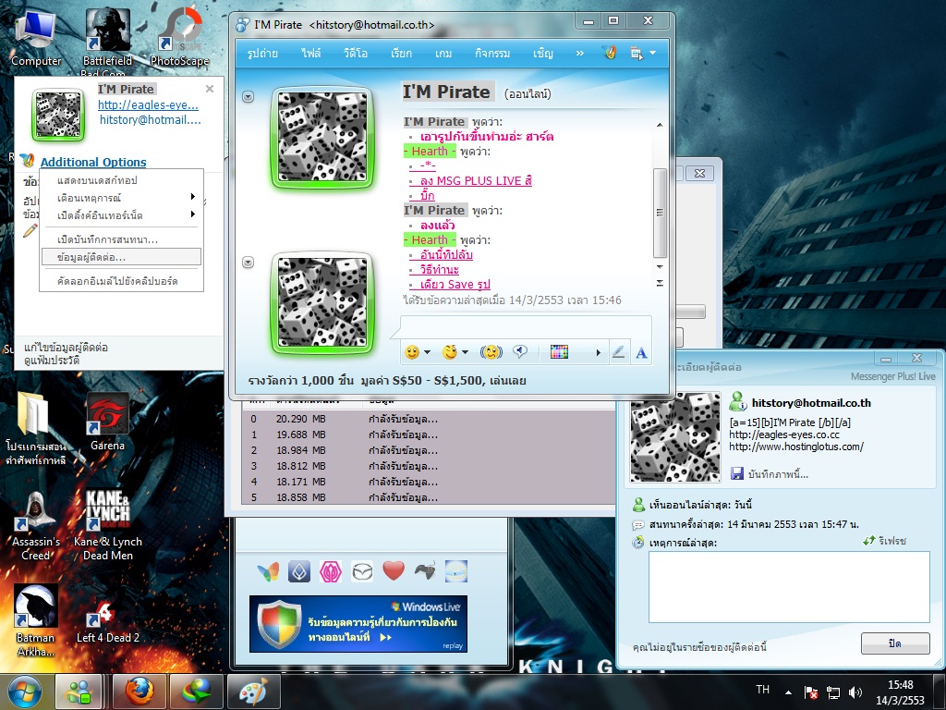Open Kane & Lynch Dead Men shortcut

coord(107,524)
